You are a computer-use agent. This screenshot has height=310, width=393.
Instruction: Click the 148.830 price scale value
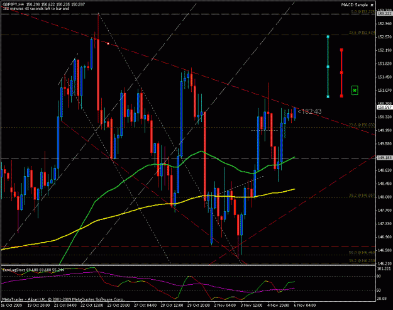(x=384, y=170)
